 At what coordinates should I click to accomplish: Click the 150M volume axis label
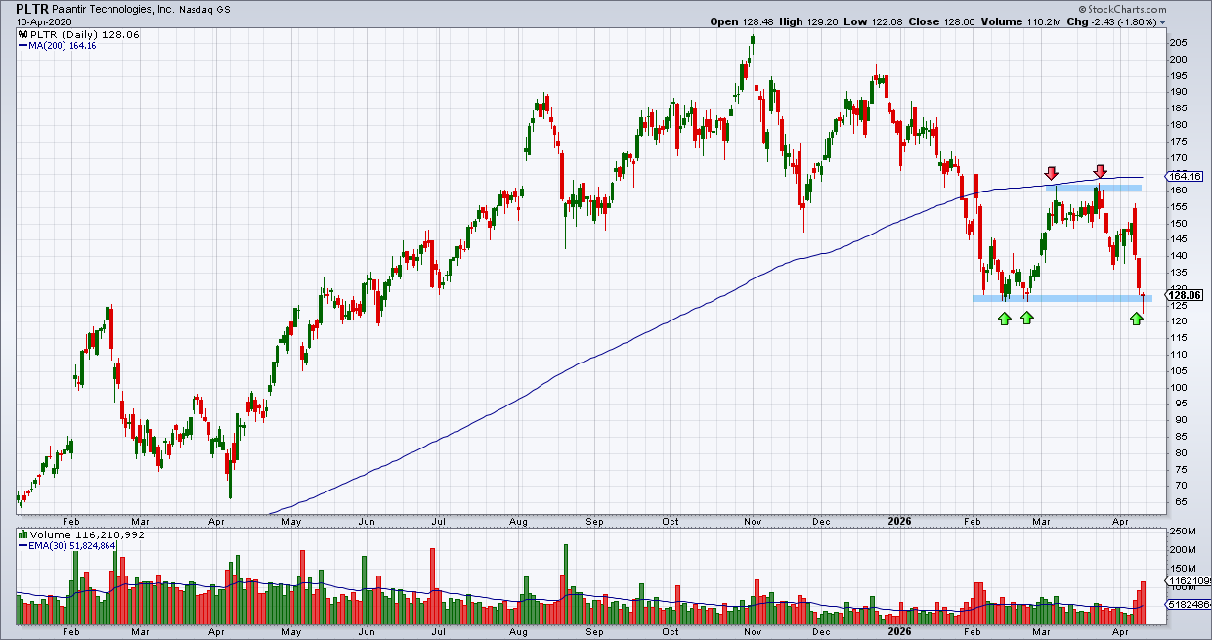point(1181,569)
